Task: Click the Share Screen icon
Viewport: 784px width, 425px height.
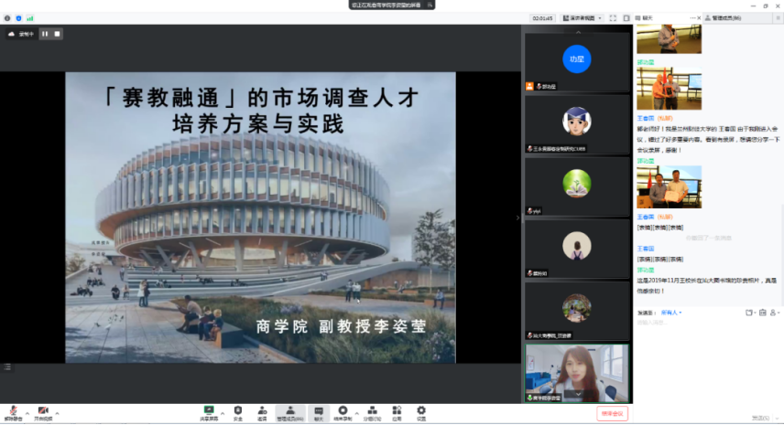Action: pos(209,411)
